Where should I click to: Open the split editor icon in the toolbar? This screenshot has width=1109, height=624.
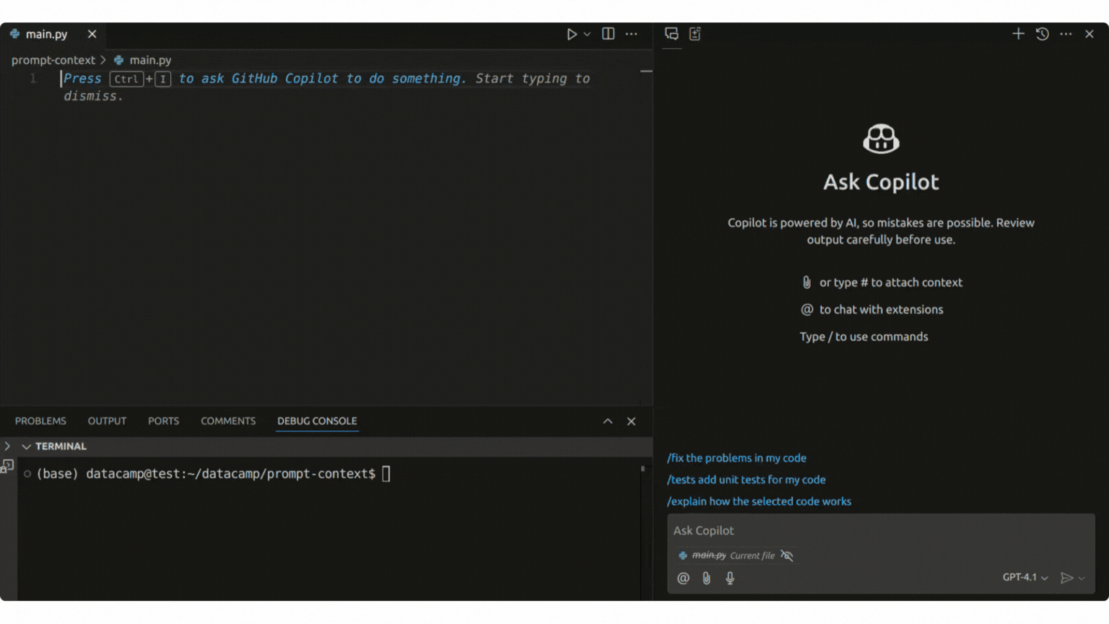(x=607, y=33)
